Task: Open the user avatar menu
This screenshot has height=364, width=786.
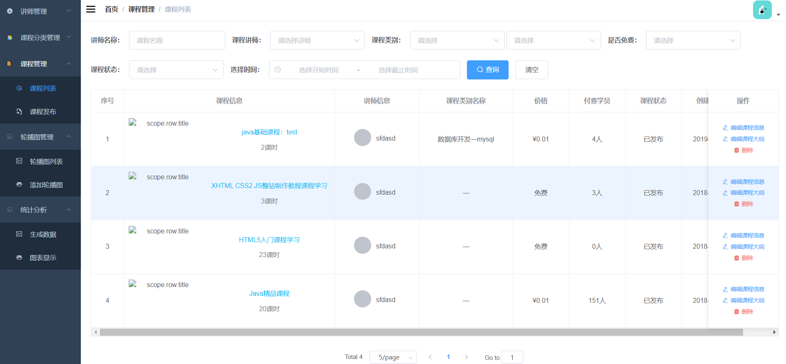Action: pyautogui.click(x=762, y=10)
